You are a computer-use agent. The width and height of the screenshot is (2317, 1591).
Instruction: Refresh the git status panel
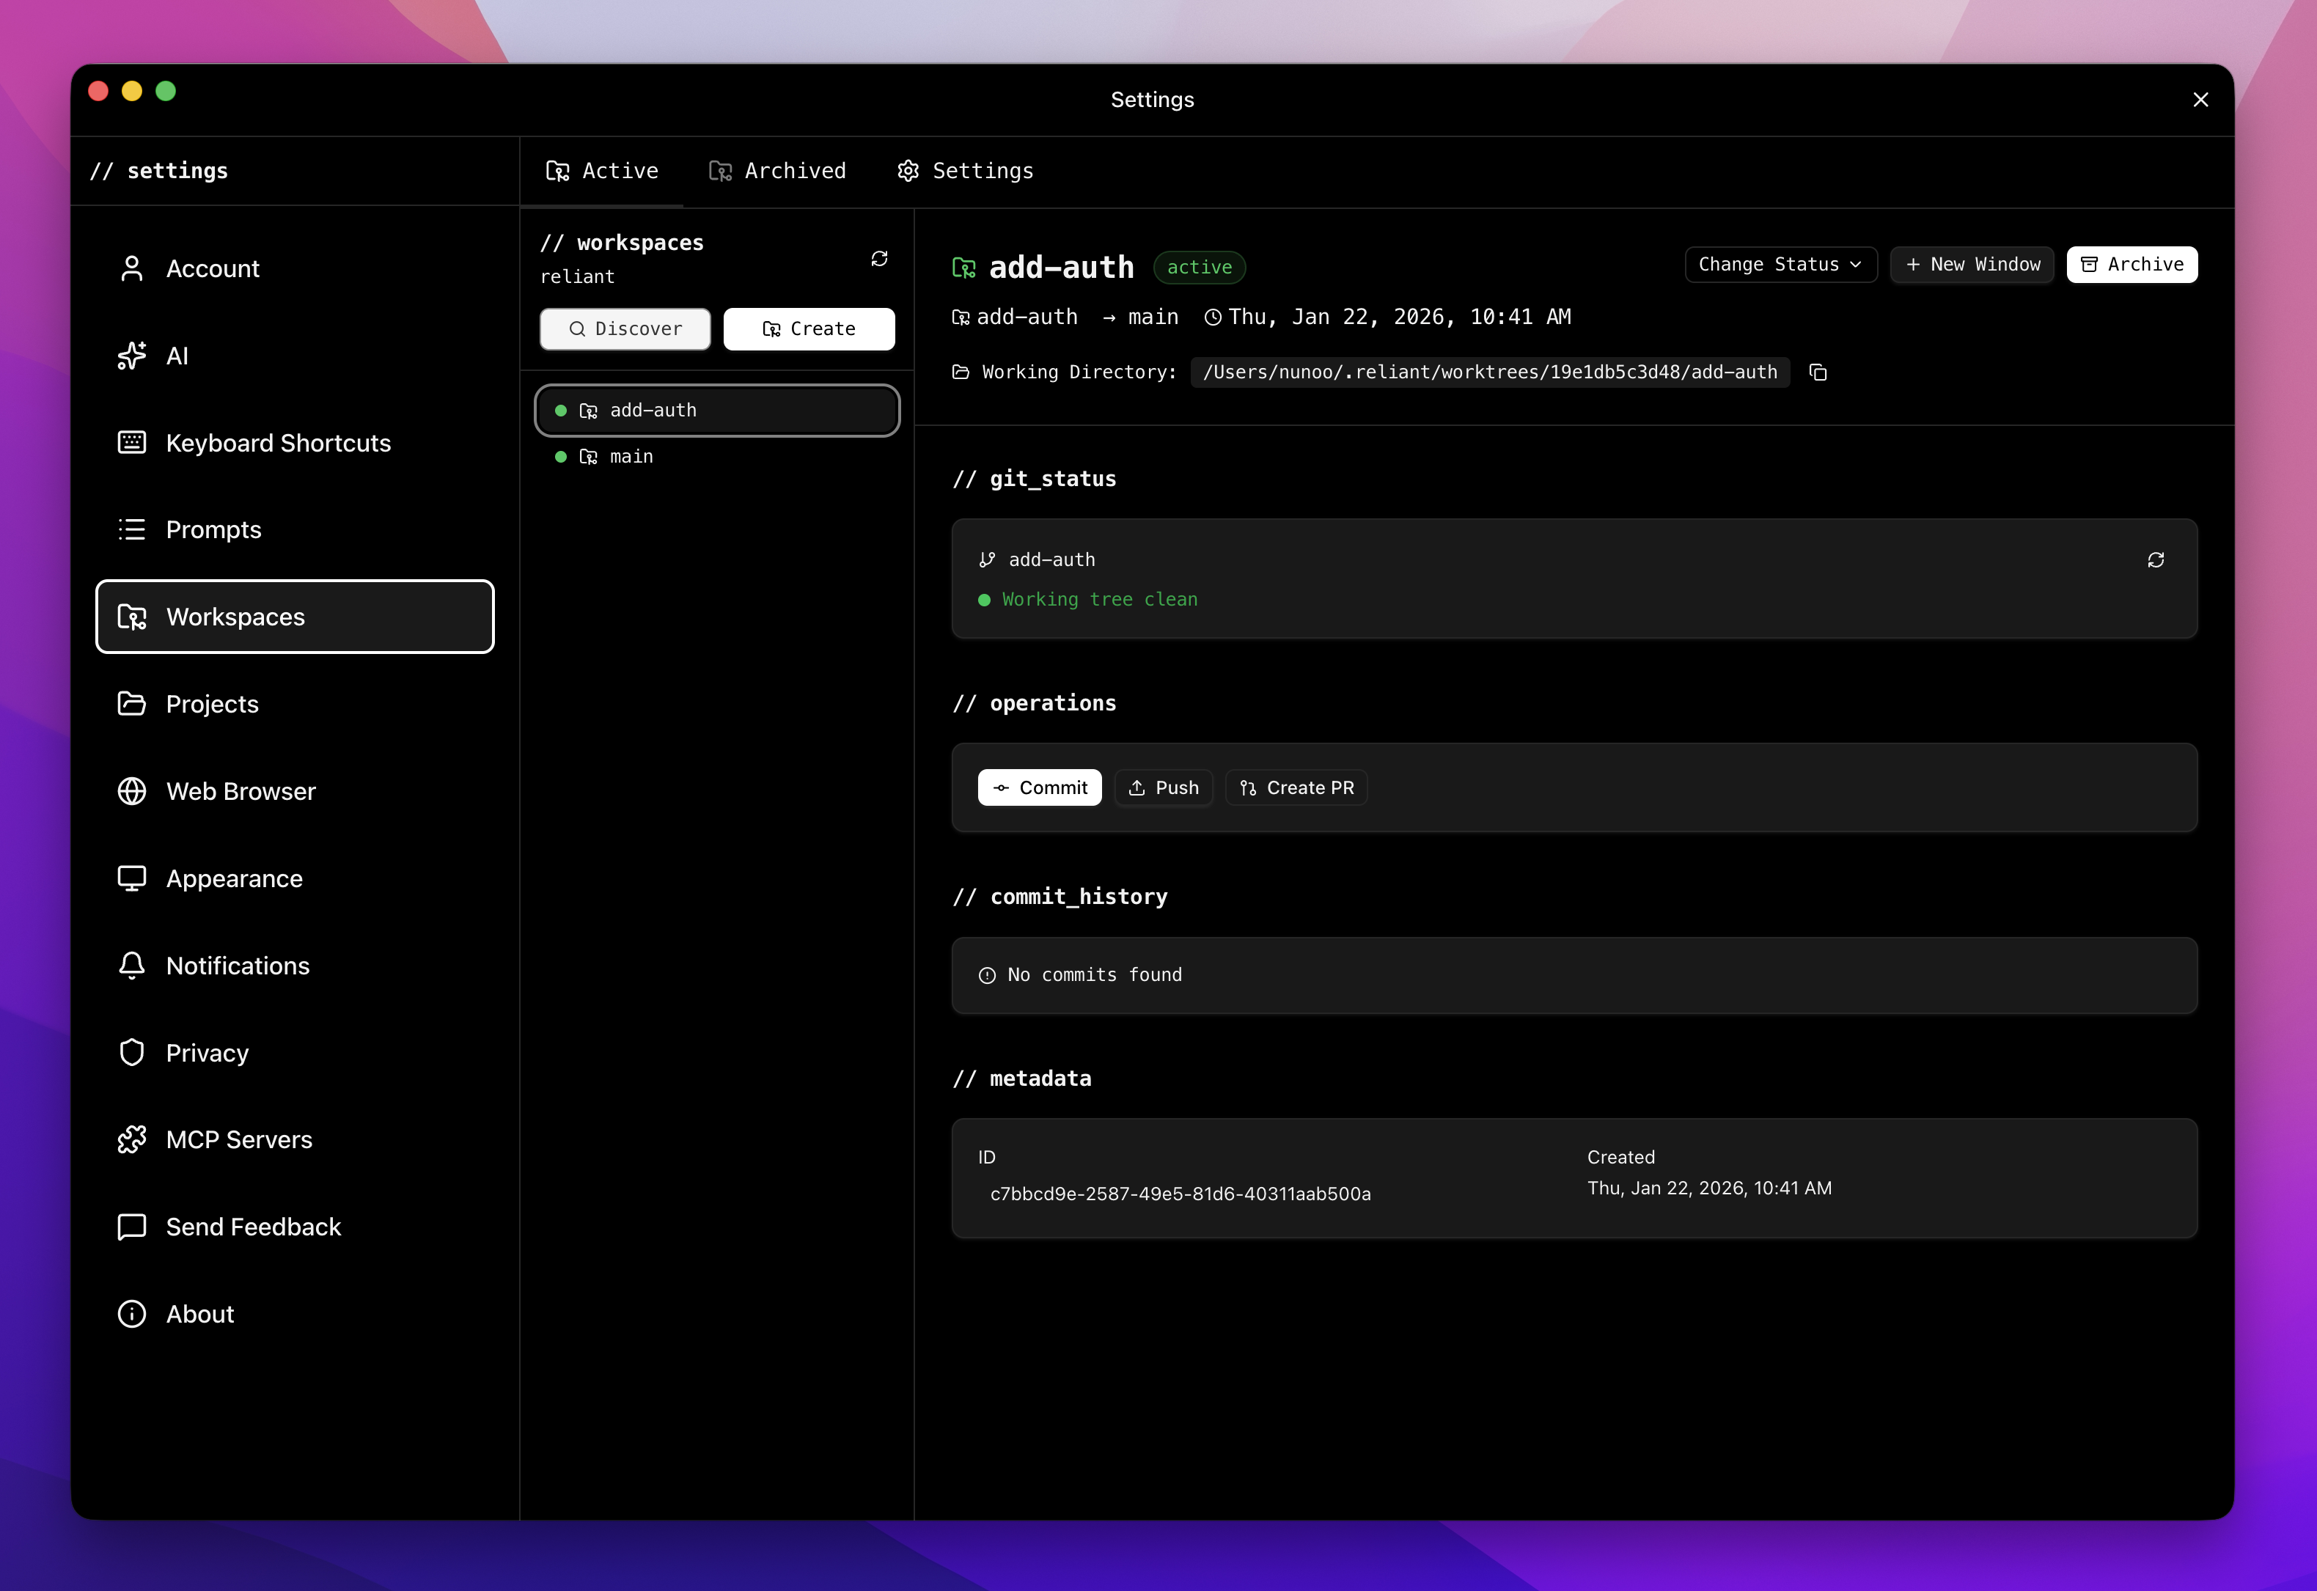[2156, 559]
